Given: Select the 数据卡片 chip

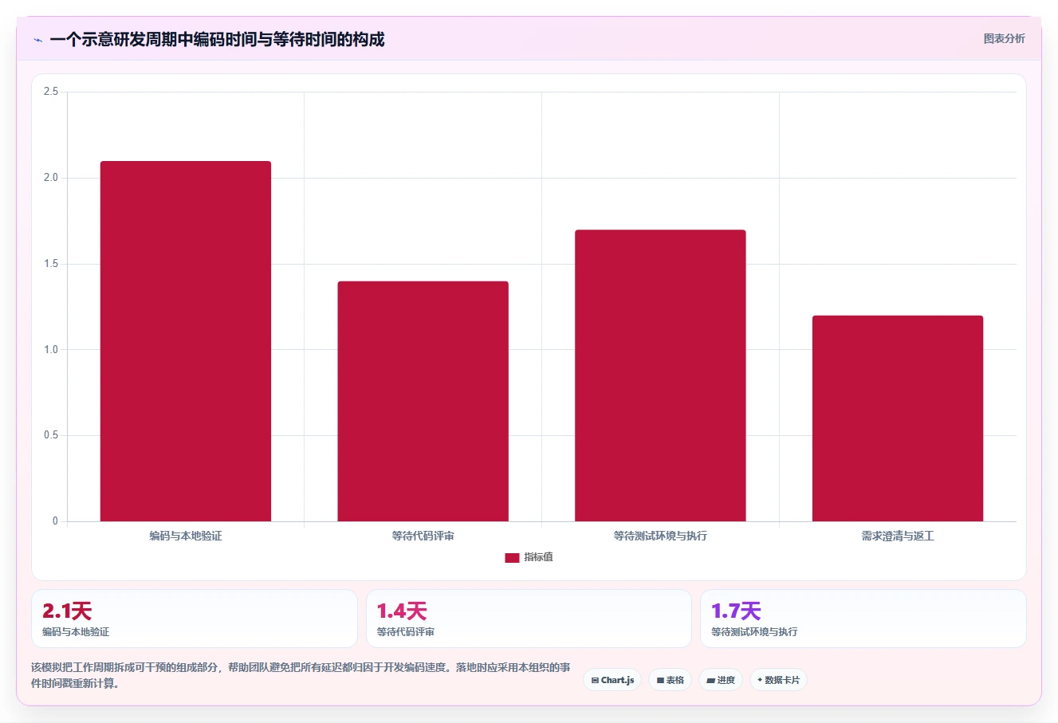Looking at the screenshot, I should tap(778, 680).
